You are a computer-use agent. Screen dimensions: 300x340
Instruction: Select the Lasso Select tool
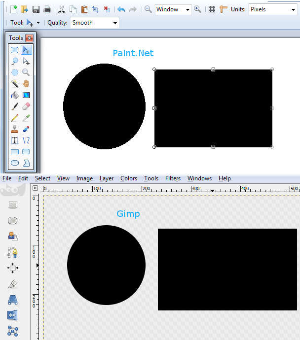(x=15, y=62)
